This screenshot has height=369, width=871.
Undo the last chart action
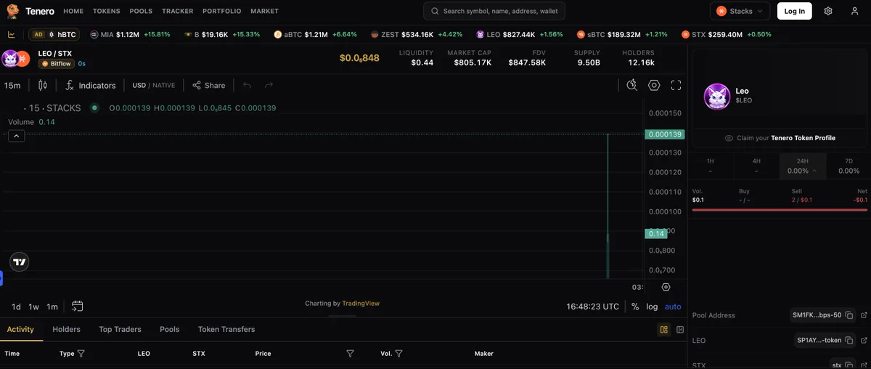tap(247, 85)
